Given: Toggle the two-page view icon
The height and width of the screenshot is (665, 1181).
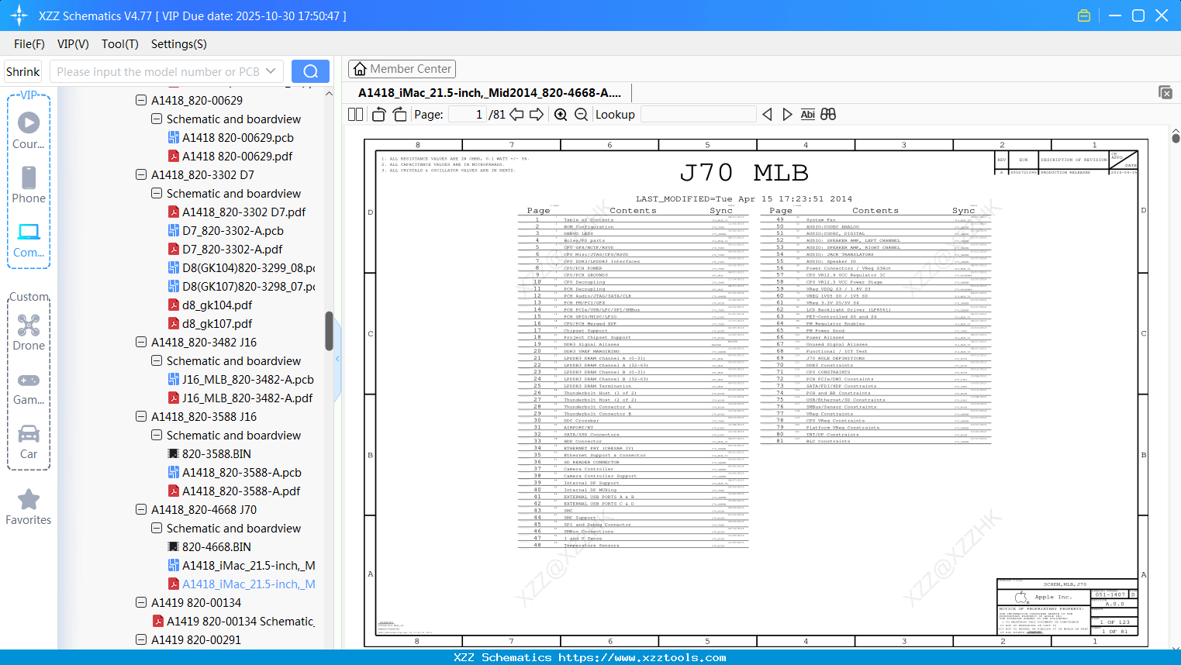Looking at the screenshot, I should 356,115.
